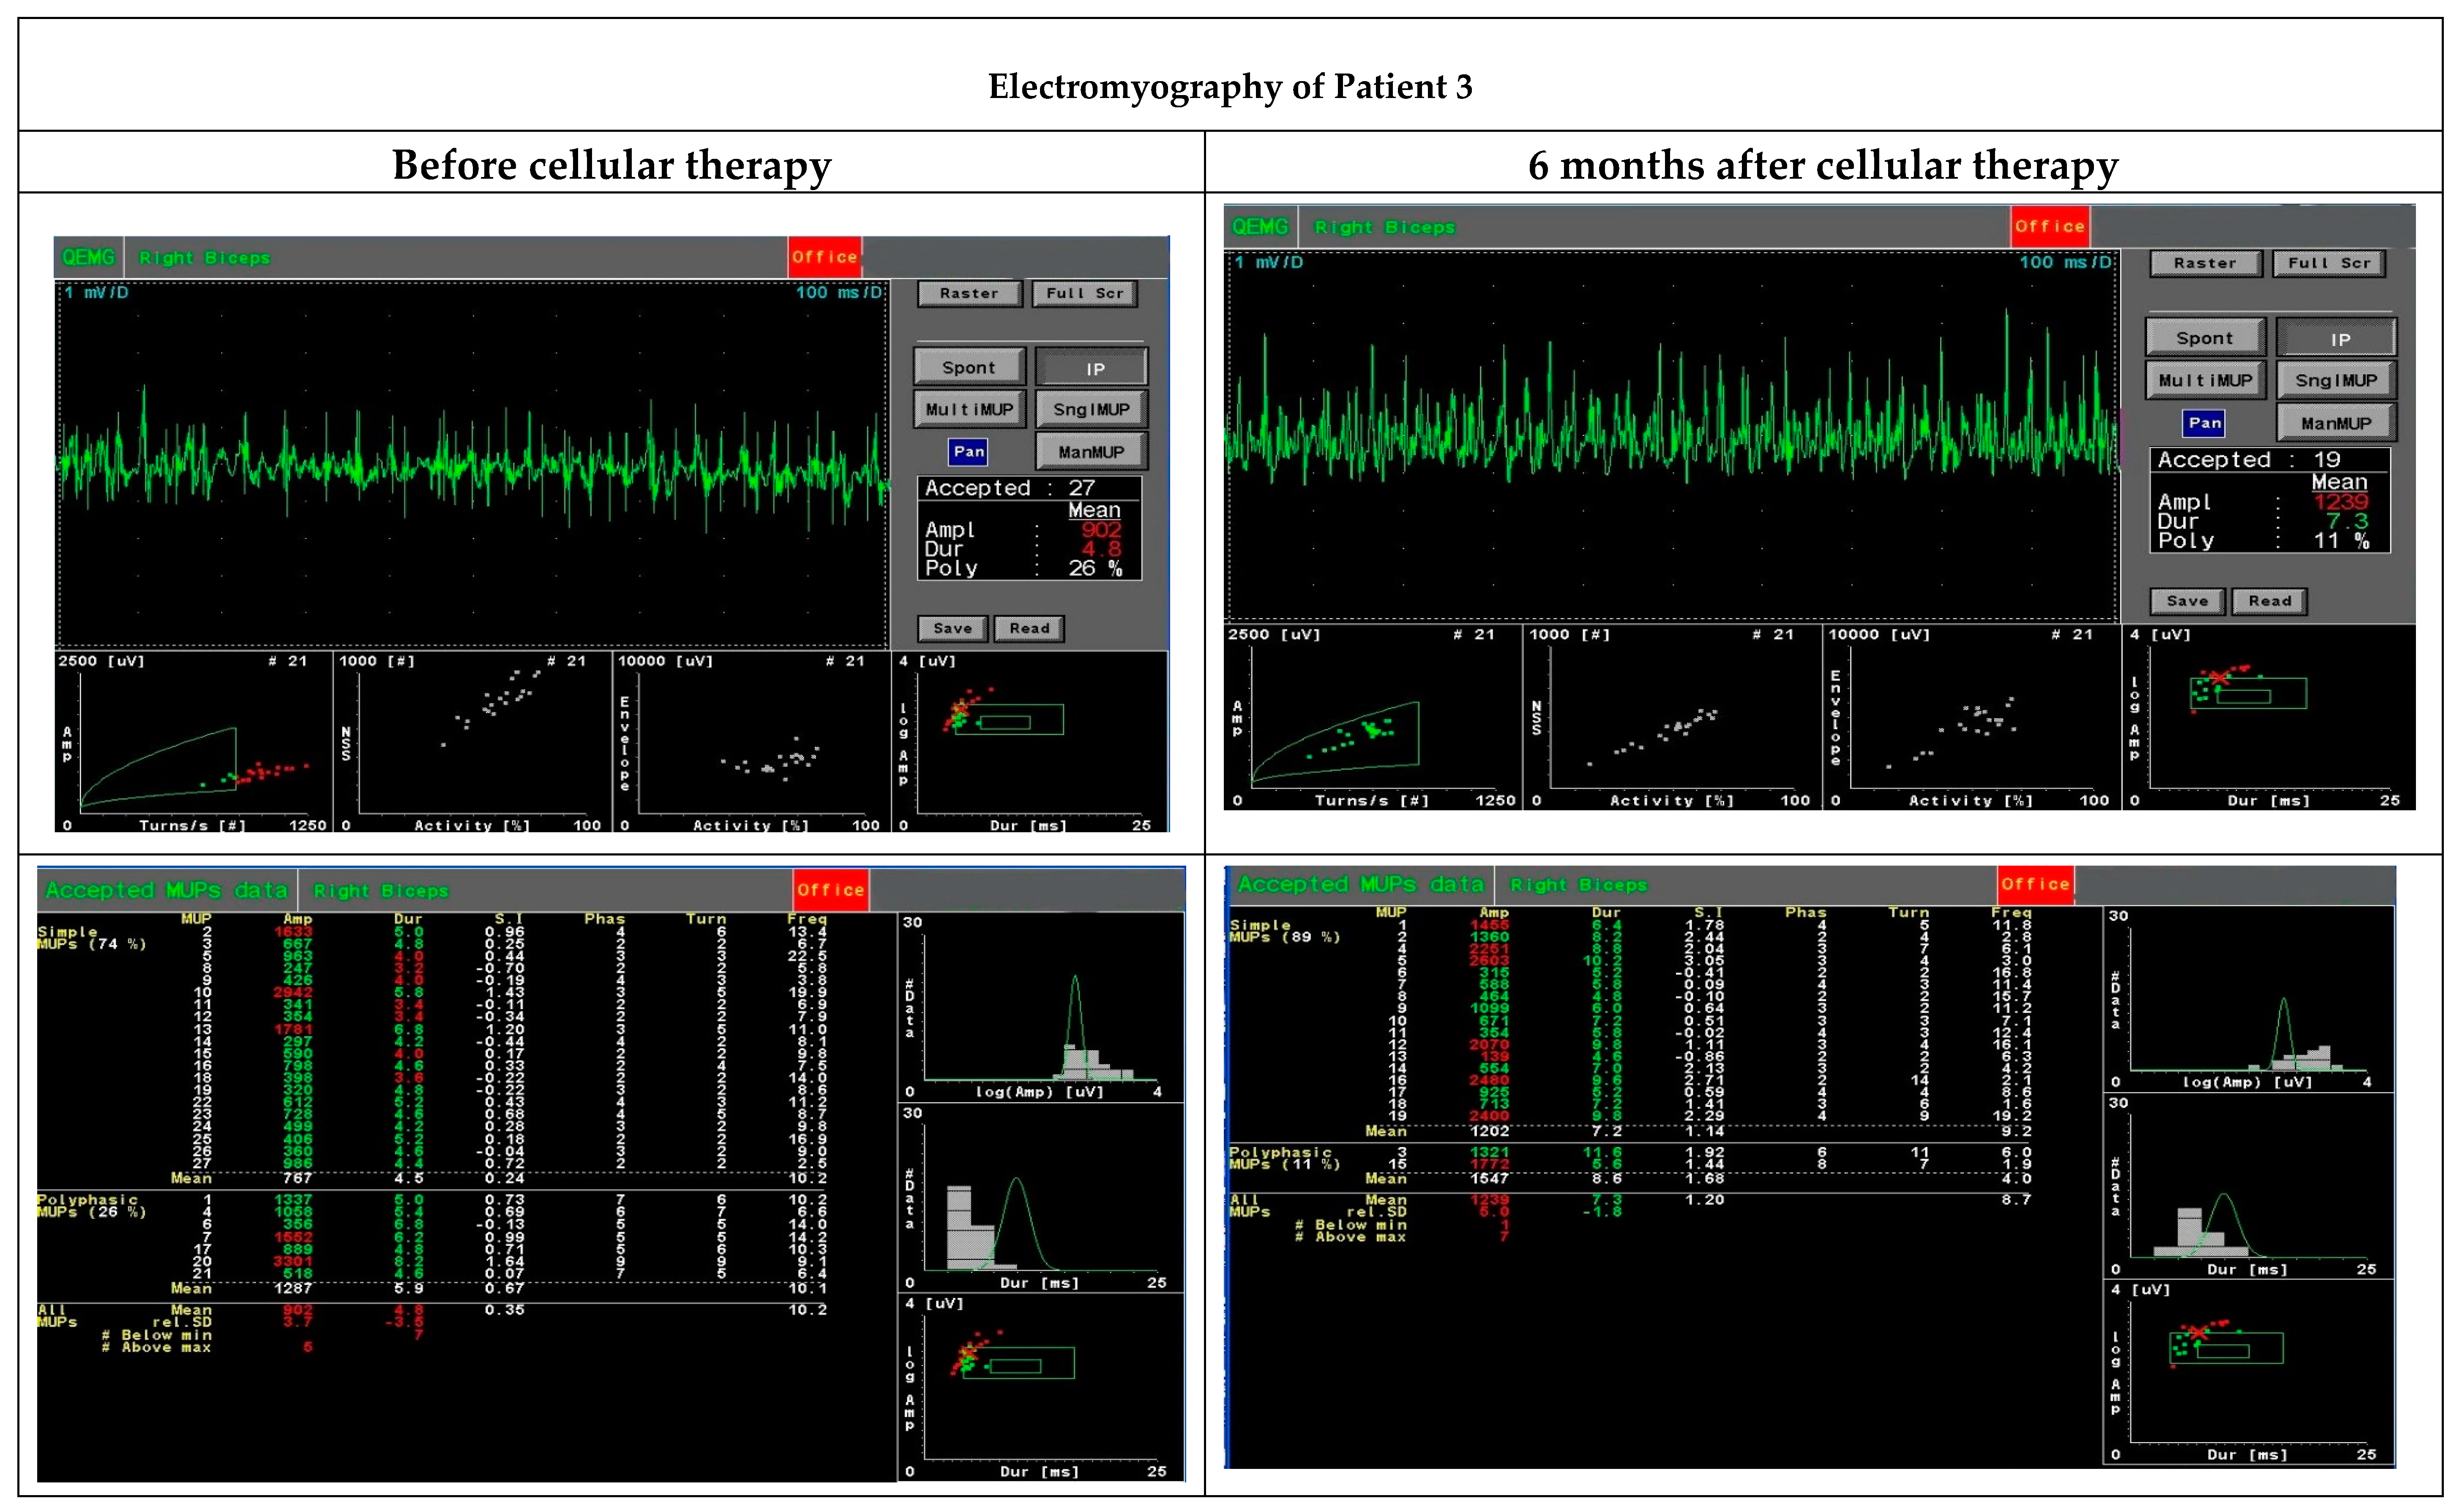The height and width of the screenshot is (1512, 2462).
Task: Click blue Pan icon in right panel
Action: pyautogui.click(x=2204, y=422)
